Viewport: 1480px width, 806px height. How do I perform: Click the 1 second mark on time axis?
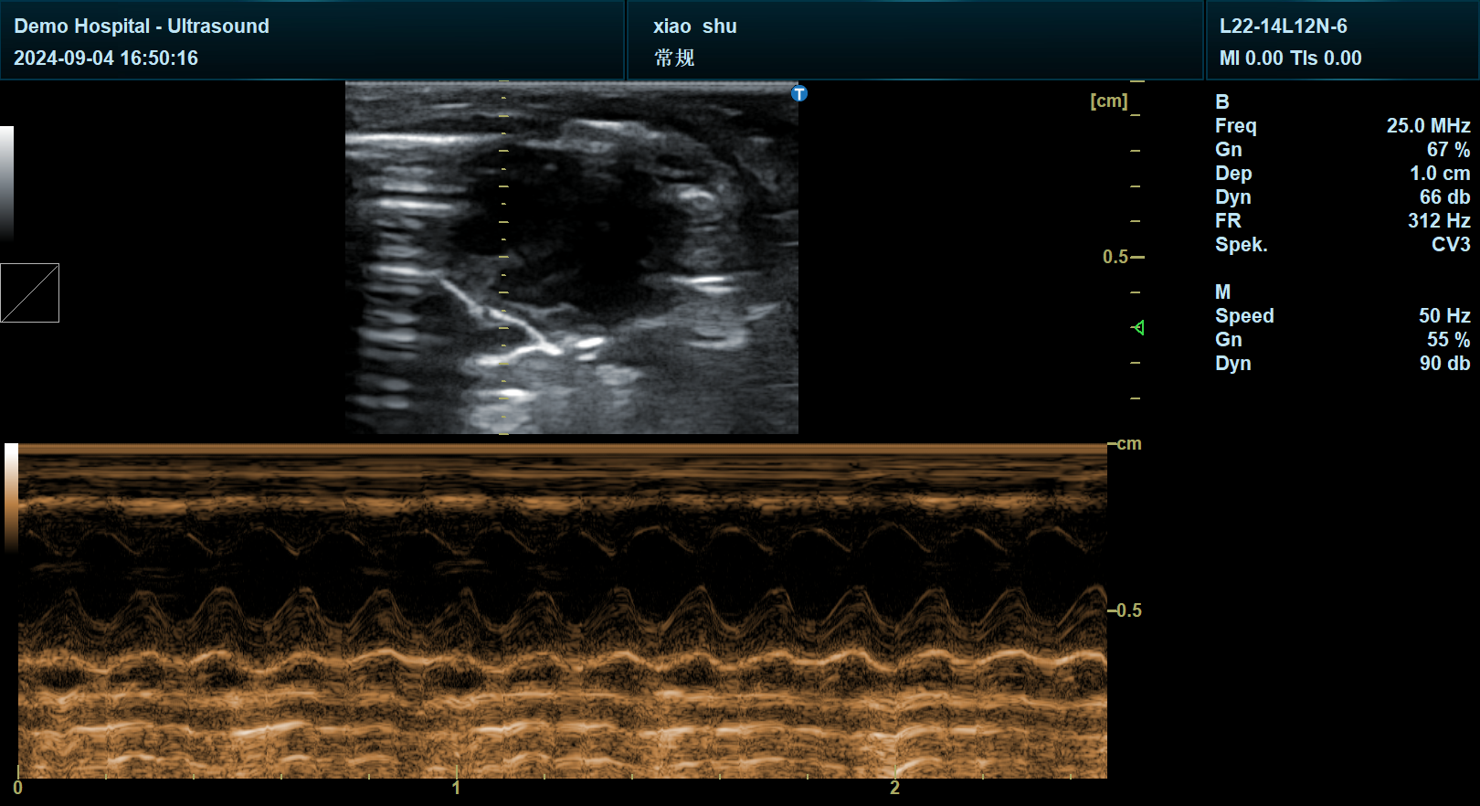coord(456,787)
